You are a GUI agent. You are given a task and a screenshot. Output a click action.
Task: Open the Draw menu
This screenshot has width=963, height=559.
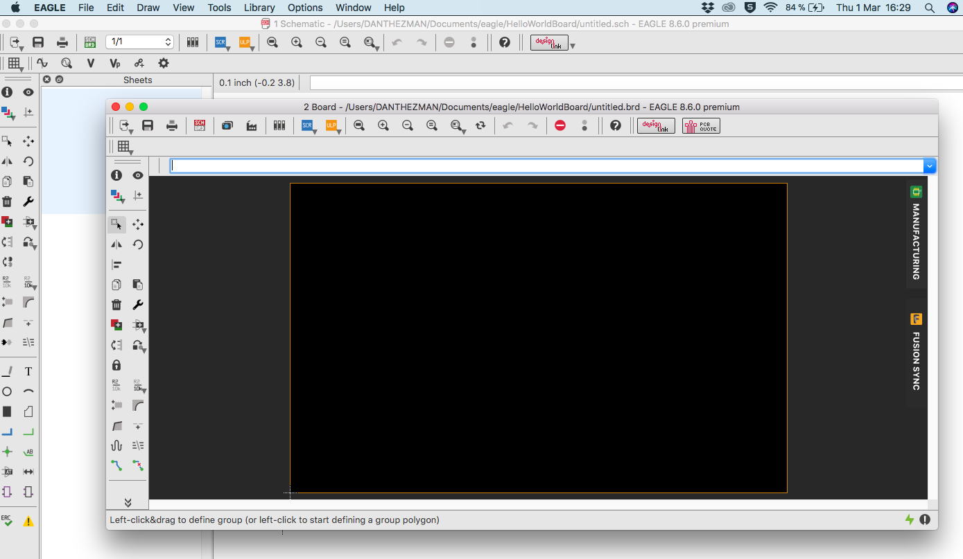click(x=148, y=8)
